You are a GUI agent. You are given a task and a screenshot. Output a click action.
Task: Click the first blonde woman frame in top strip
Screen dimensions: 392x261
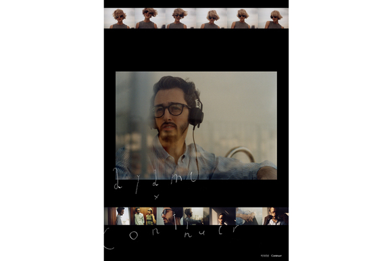coord(119,18)
